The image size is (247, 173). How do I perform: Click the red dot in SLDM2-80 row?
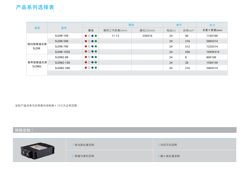coord(86,57)
